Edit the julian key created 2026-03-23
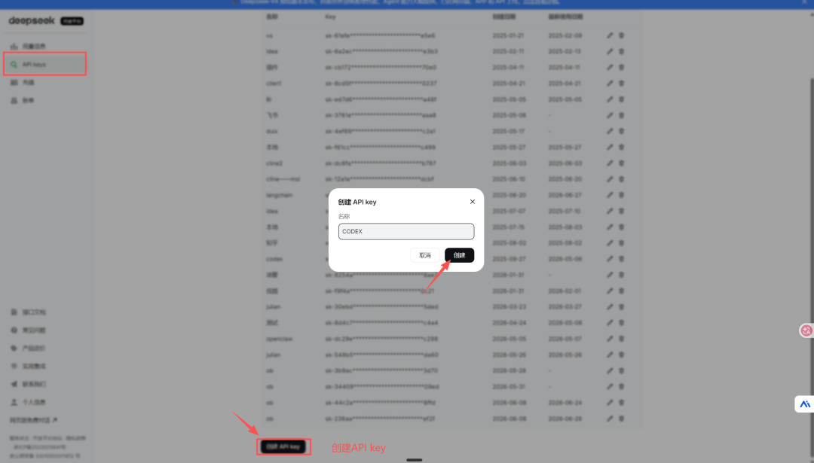This screenshot has height=463, width=814. point(610,306)
